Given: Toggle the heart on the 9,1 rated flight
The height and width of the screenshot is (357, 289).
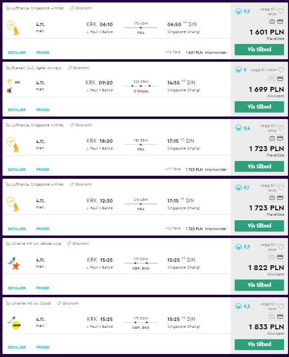Looking at the screenshot, I should pyautogui.click(x=281, y=187).
